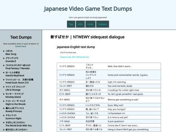
Task: Click the ショウカ:SHOKA cell beside 'Famished'
Action: [67, 113]
